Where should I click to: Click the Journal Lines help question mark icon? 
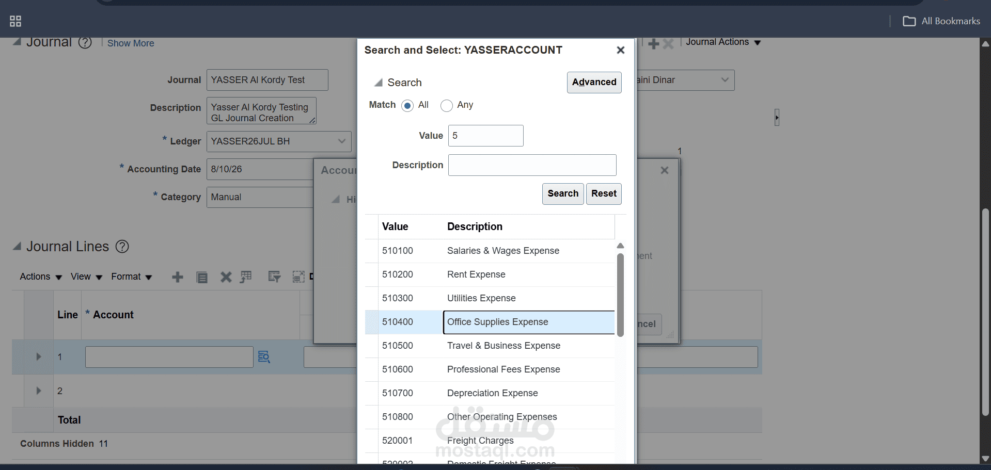click(x=122, y=247)
